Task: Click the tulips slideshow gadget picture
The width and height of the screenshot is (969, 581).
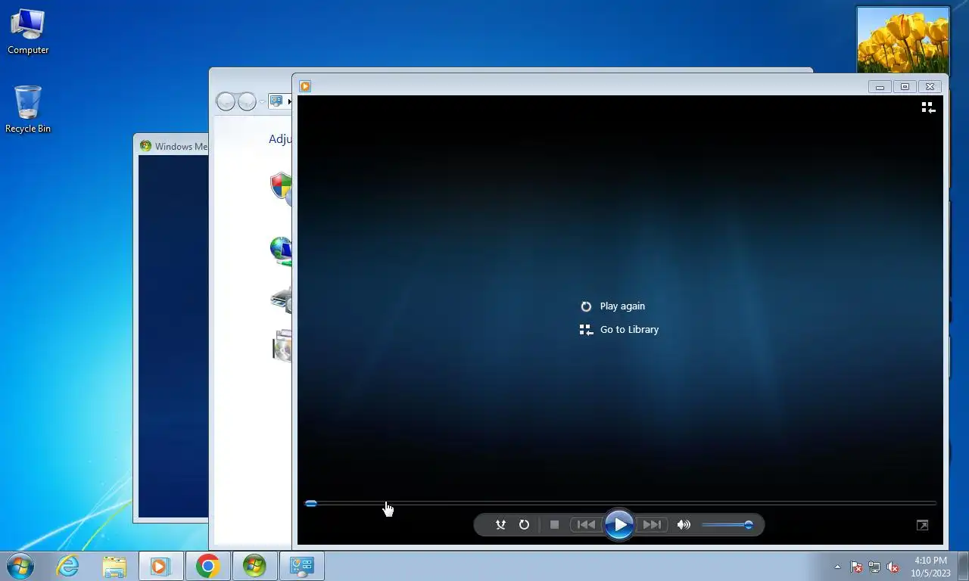Action: click(x=902, y=41)
